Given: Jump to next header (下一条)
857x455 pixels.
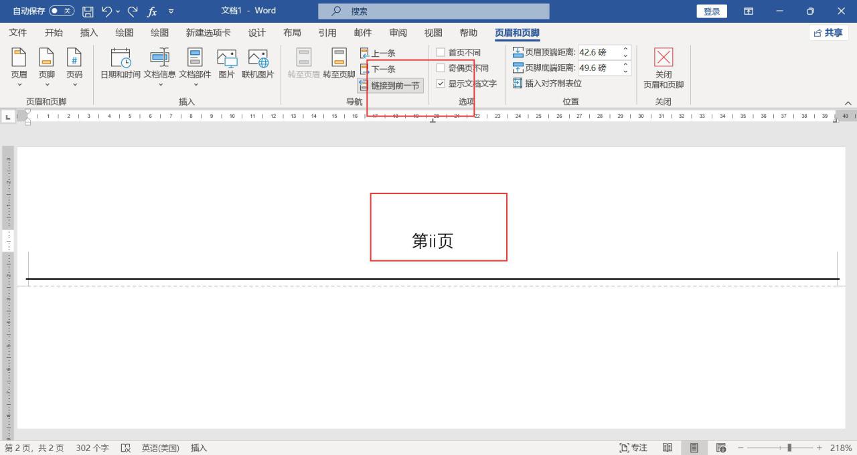Looking at the screenshot, I should point(378,69).
